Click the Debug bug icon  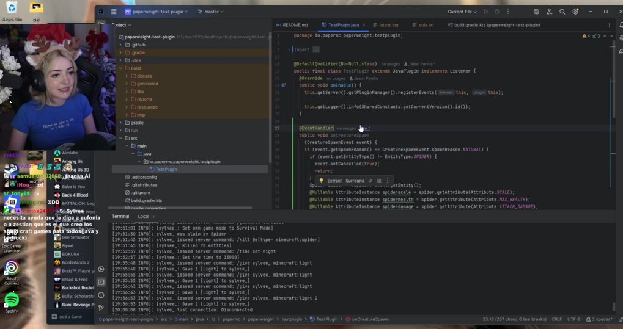(x=496, y=12)
